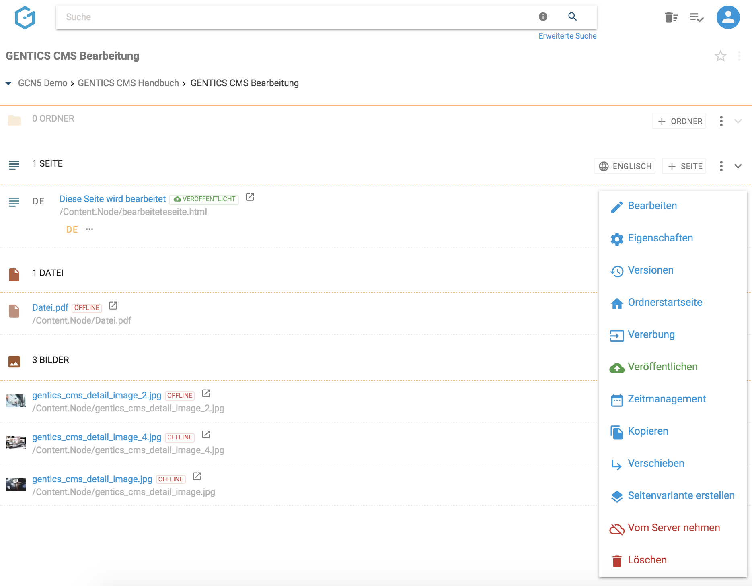Viewport: 752px width, 586px height.
Task: Choose Versionen from context menu
Action: coord(673,270)
